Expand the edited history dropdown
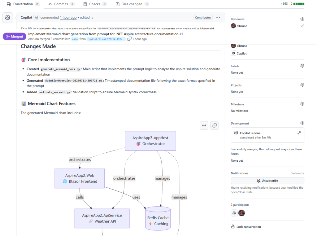Screen dimensions: 317x236 93,18
